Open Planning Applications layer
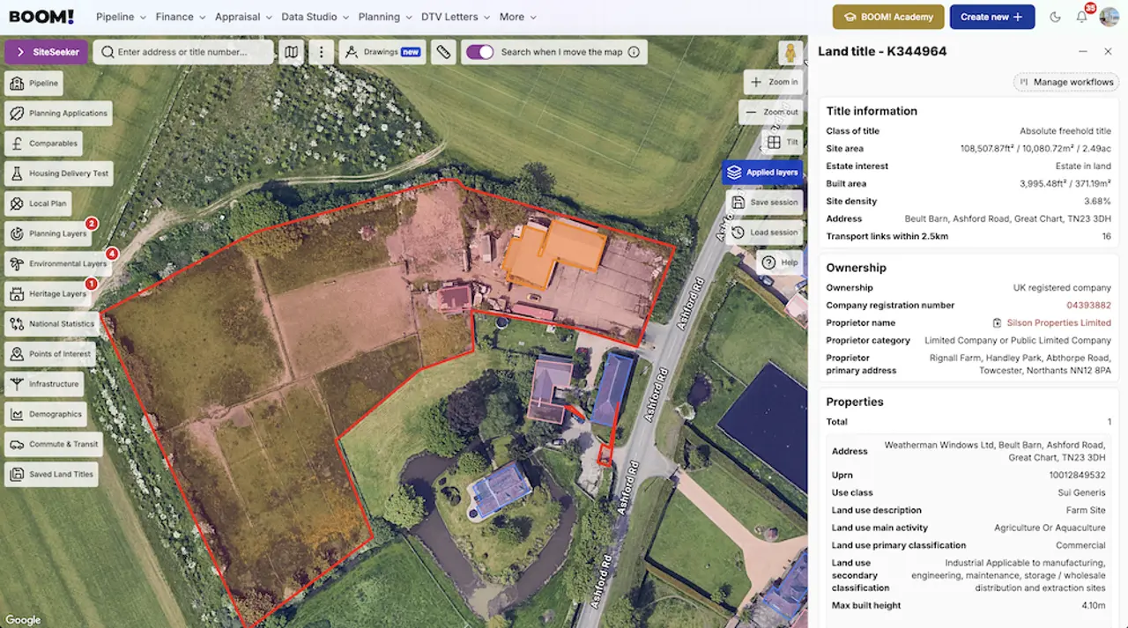The image size is (1128, 628). [x=58, y=113]
